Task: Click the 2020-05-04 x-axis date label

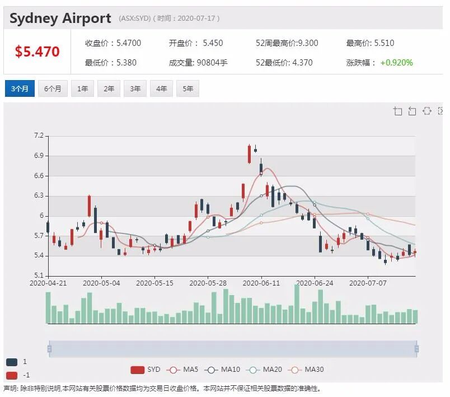Action: pos(101,283)
